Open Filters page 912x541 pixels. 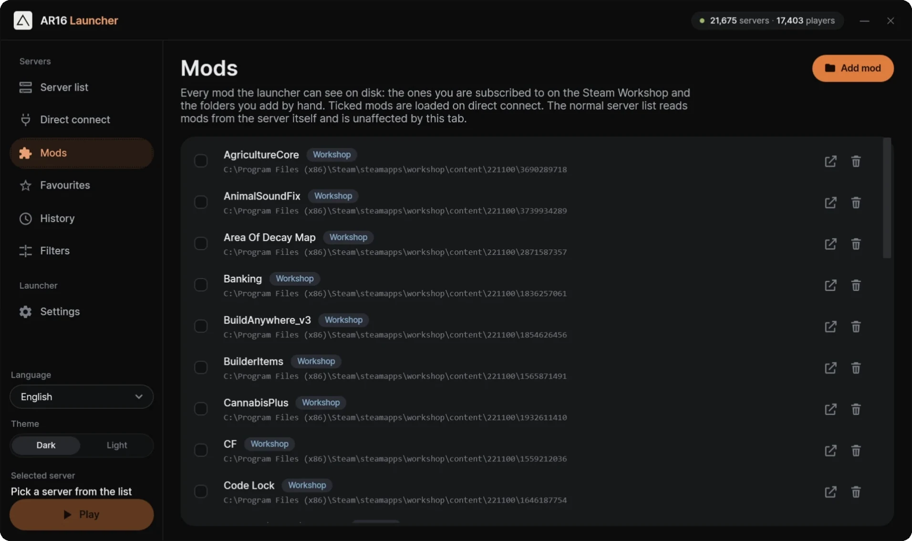coord(82,251)
